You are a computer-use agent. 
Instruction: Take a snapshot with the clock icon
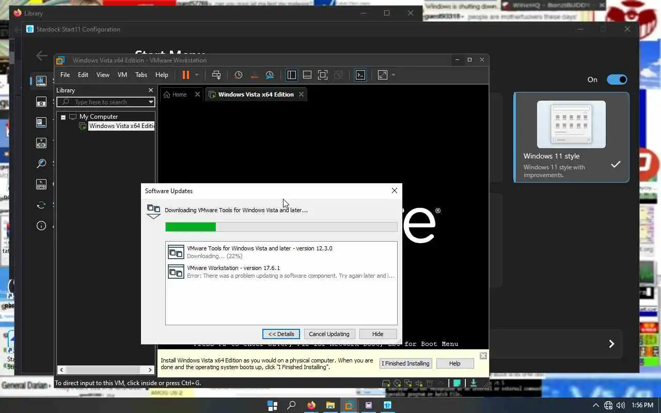pyautogui.click(x=238, y=75)
